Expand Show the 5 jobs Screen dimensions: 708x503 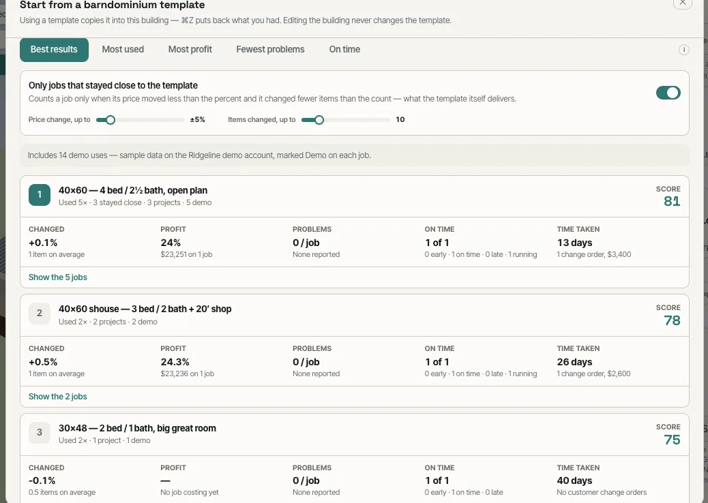point(58,277)
